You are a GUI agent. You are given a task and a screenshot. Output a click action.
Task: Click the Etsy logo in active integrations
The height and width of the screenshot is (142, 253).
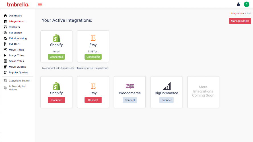pyautogui.click(x=93, y=38)
